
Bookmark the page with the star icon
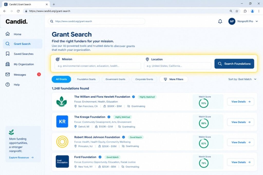pyautogui.click(x=237, y=11)
